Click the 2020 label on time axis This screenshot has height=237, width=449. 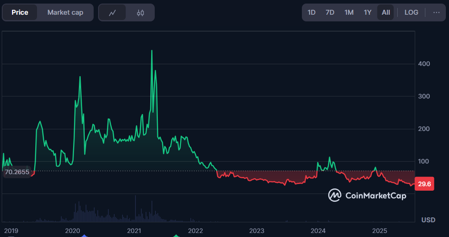(72, 231)
